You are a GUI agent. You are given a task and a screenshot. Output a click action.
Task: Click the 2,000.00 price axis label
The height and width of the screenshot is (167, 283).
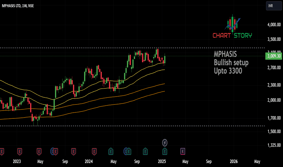pyautogui.click(x=274, y=100)
